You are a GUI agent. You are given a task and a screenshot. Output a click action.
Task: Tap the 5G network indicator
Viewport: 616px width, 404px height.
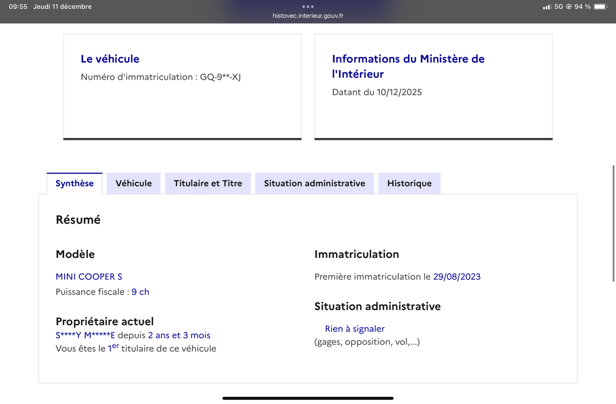pos(559,7)
